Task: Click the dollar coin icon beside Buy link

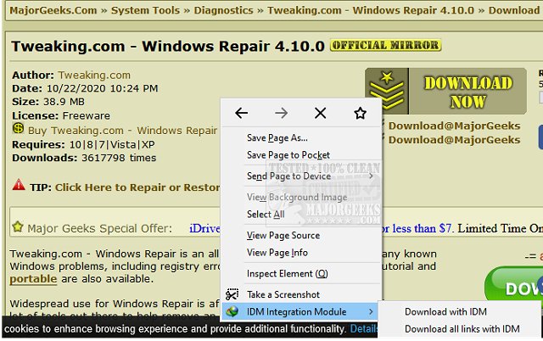Action: (x=18, y=130)
